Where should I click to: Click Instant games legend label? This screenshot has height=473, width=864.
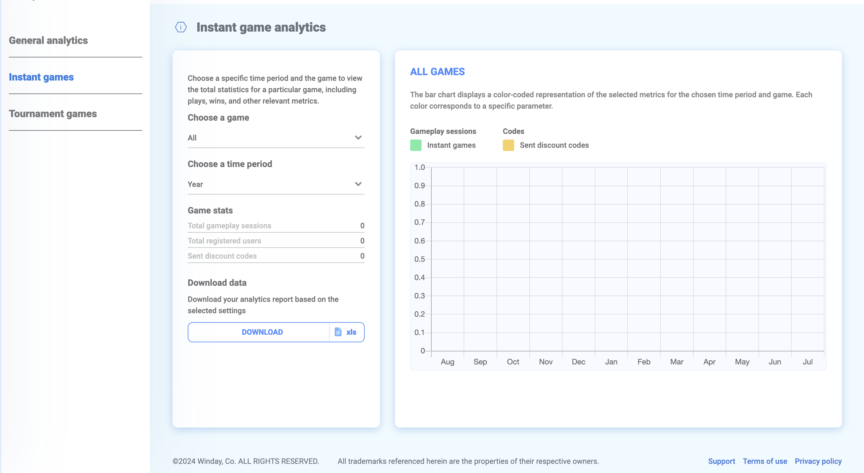click(x=451, y=145)
